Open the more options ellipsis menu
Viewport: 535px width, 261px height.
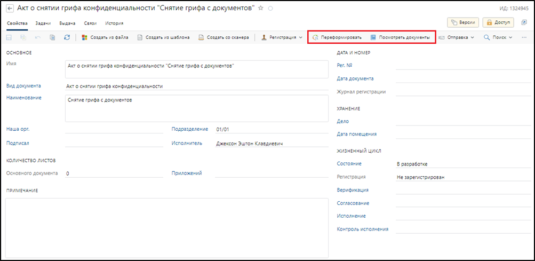click(523, 38)
